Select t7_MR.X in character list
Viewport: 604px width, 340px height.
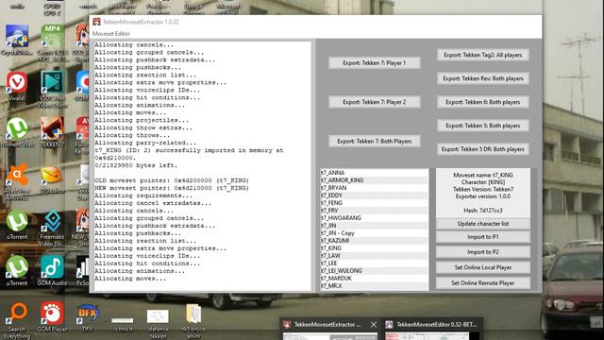coord(374,285)
